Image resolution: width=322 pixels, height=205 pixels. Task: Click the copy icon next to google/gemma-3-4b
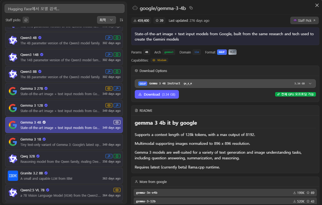coord(191,8)
